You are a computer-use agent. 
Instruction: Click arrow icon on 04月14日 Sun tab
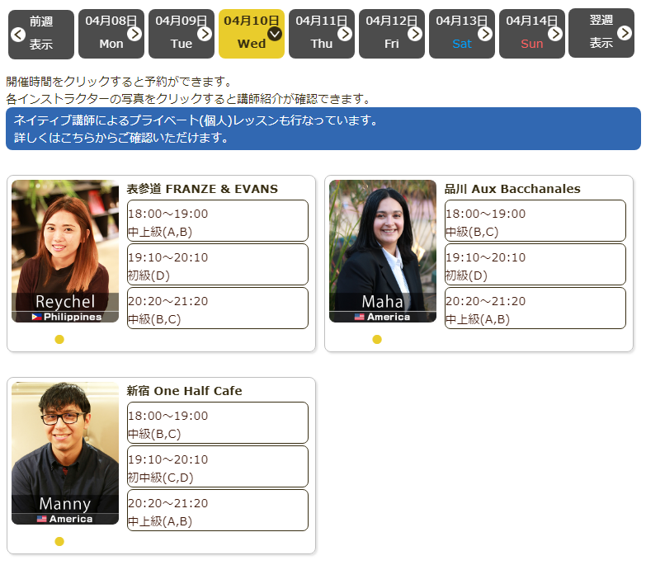pos(555,34)
